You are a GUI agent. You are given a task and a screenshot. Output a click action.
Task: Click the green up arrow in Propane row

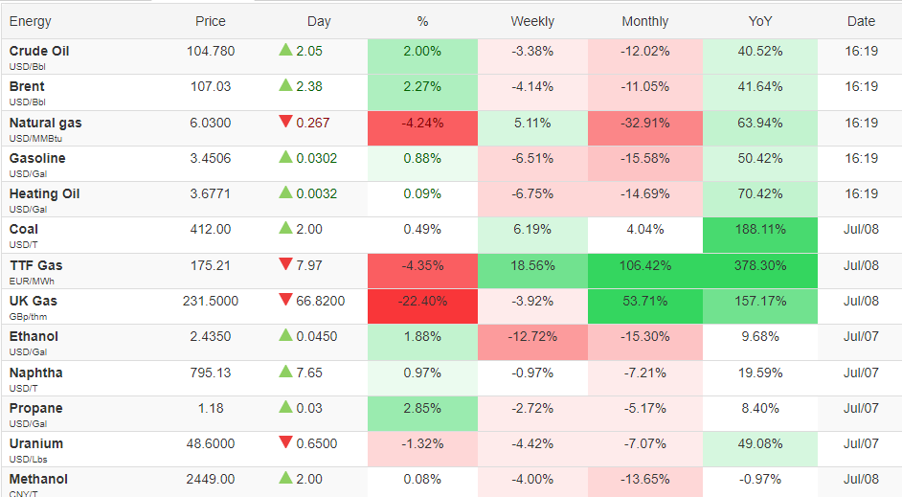click(286, 407)
